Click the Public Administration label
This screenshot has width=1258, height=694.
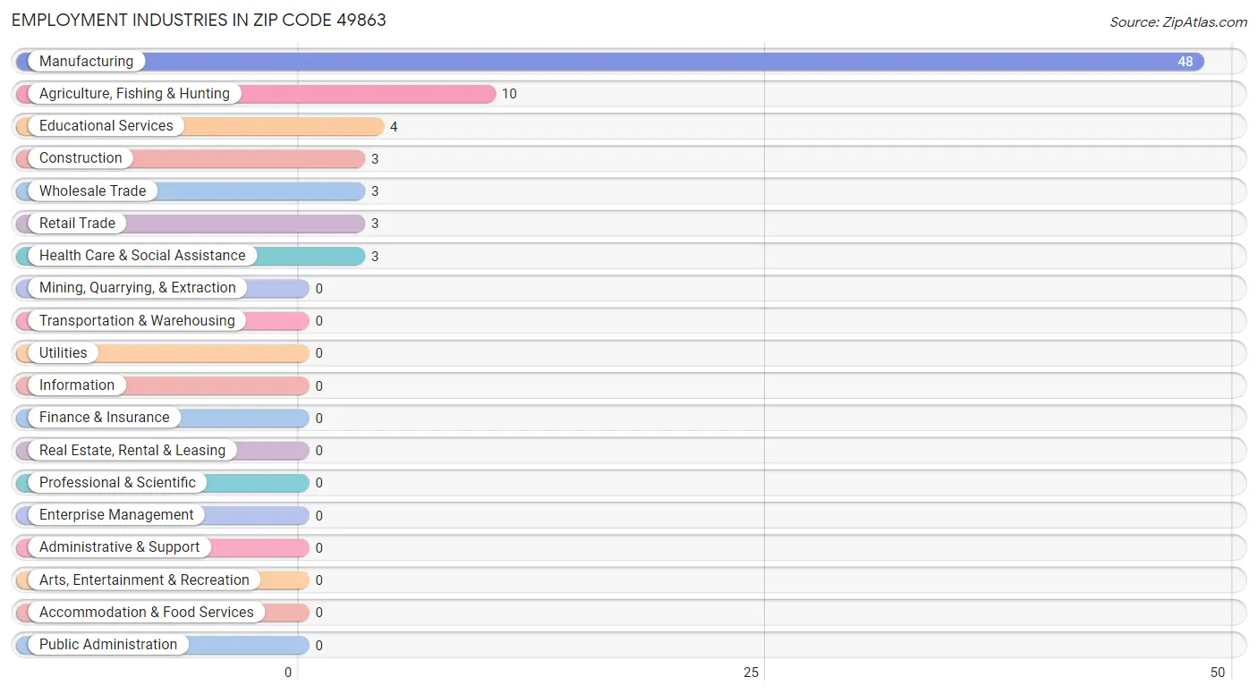(108, 644)
